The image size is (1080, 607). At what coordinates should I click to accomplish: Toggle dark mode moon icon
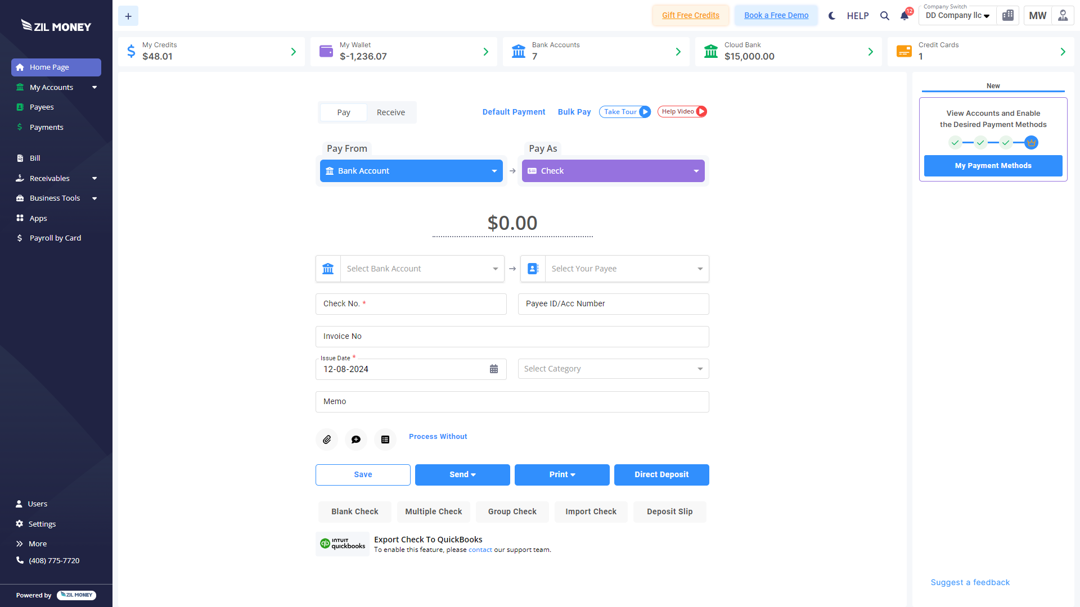(832, 16)
